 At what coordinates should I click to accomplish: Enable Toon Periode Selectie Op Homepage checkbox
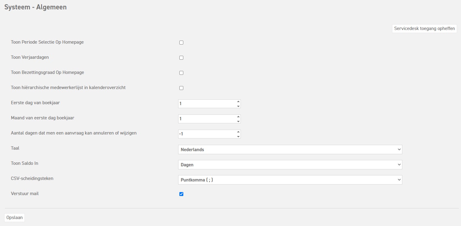click(x=181, y=43)
